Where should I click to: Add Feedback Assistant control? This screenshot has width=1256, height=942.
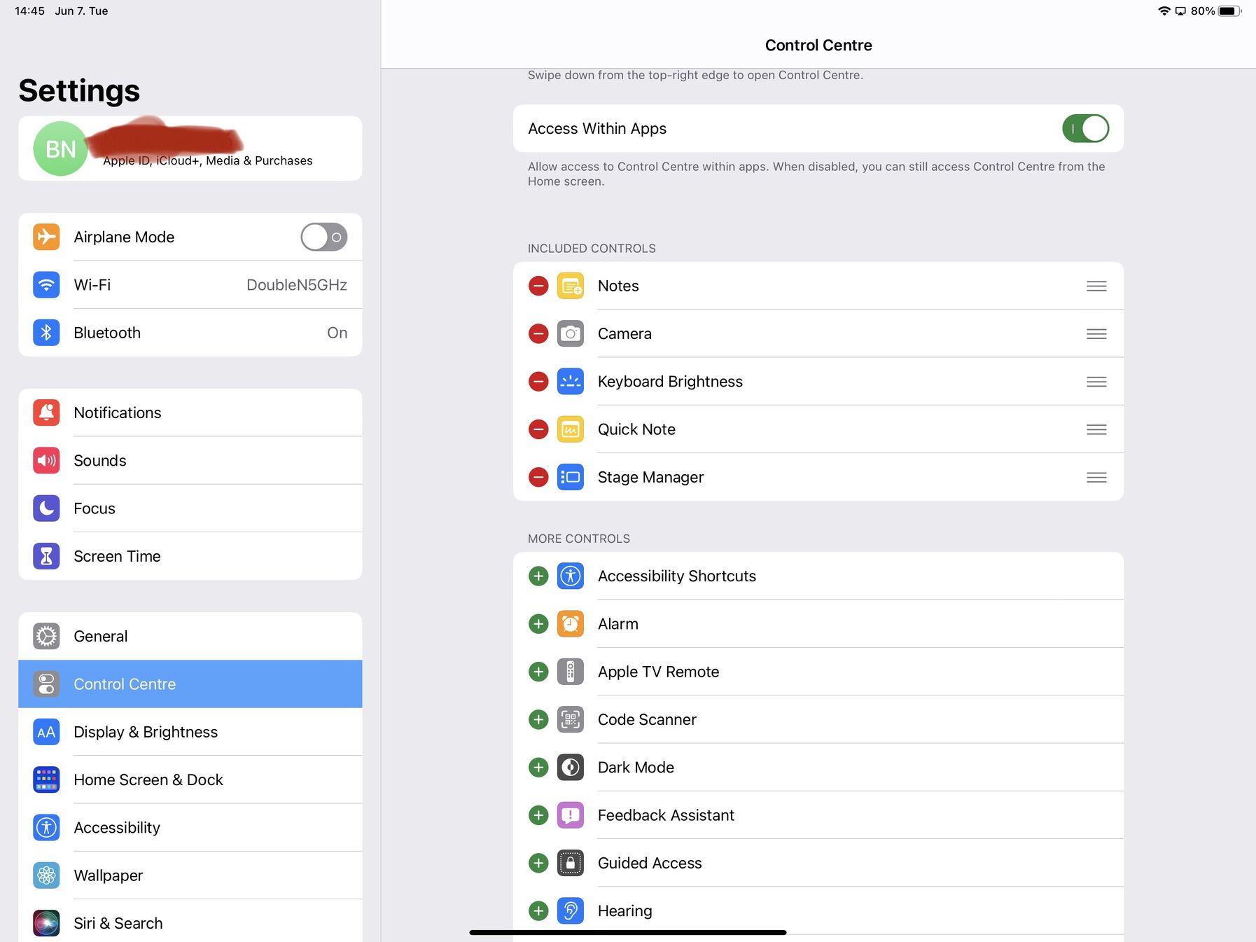click(538, 815)
